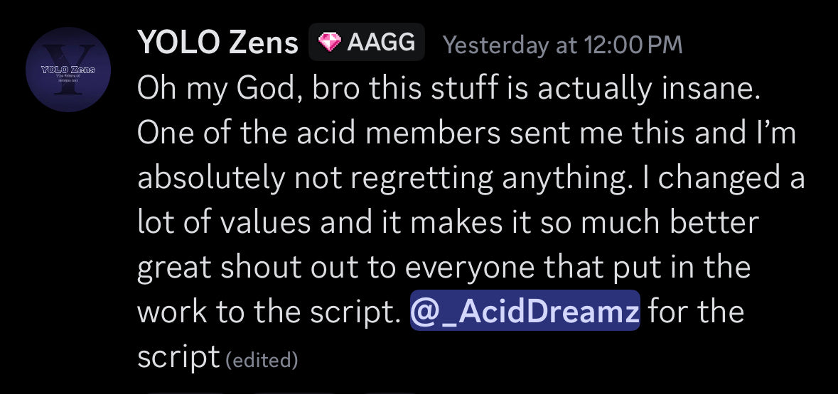
Task: Click the (edited) label
Action: pyautogui.click(x=261, y=361)
